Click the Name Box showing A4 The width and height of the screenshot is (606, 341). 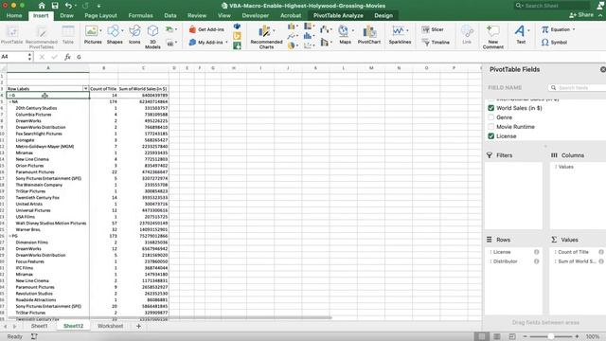(x=16, y=57)
